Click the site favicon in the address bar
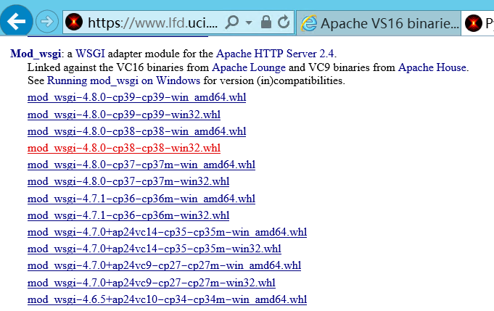Screen dimensions: 494x311 [x=74, y=22]
